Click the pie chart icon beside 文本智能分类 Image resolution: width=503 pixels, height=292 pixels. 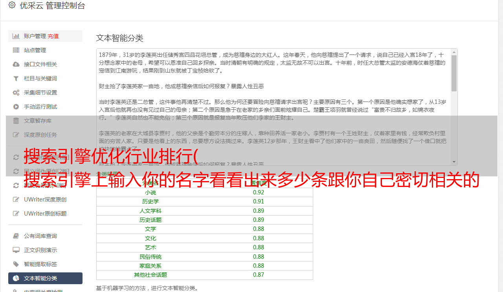16,278
